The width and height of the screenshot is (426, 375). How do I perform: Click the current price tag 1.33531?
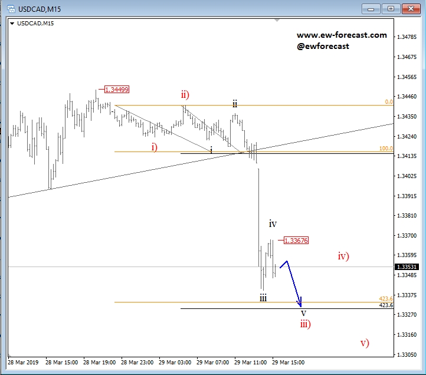pyautogui.click(x=407, y=267)
